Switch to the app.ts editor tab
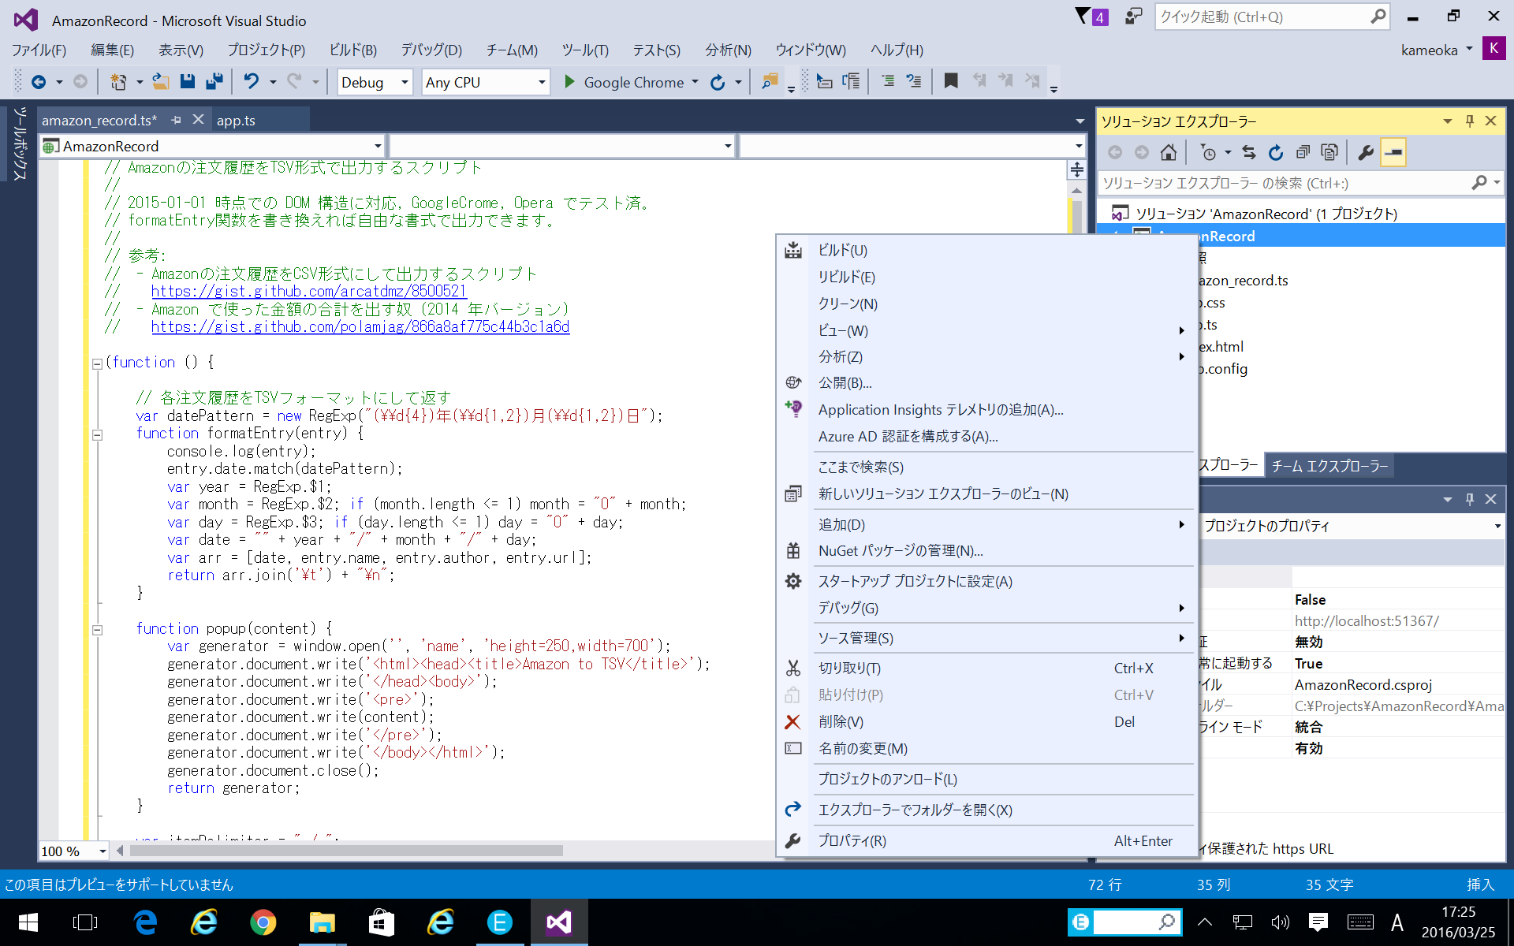This screenshot has width=1514, height=946. (237, 121)
